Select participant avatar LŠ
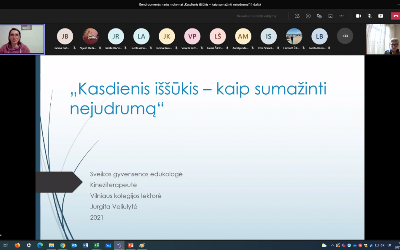The height and width of the screenshot is (250, 400). pos(218,36)
